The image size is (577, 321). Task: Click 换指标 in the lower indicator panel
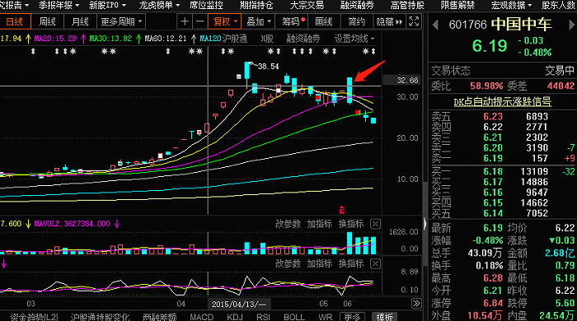(351, 263)
